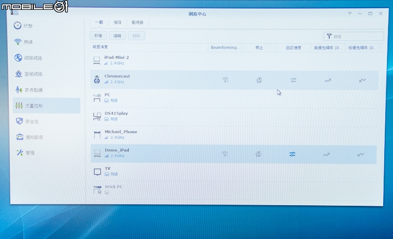
Task: Select the PC device name
Action: click(x=108, y=95)
